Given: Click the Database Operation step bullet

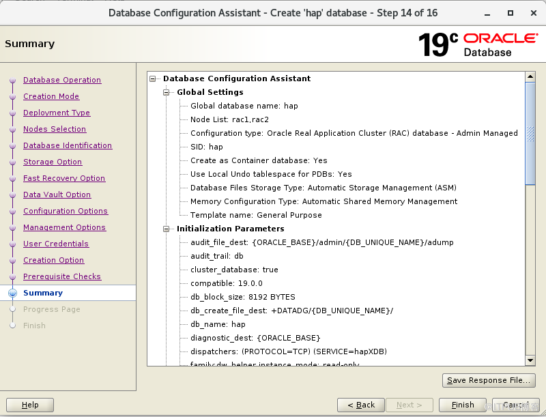Looking at the screenshot, I should [12, 81].
